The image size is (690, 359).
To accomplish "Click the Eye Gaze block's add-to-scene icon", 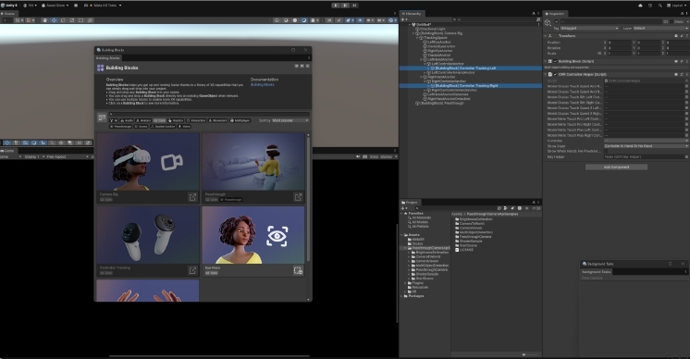I will [x=299, y=270].
